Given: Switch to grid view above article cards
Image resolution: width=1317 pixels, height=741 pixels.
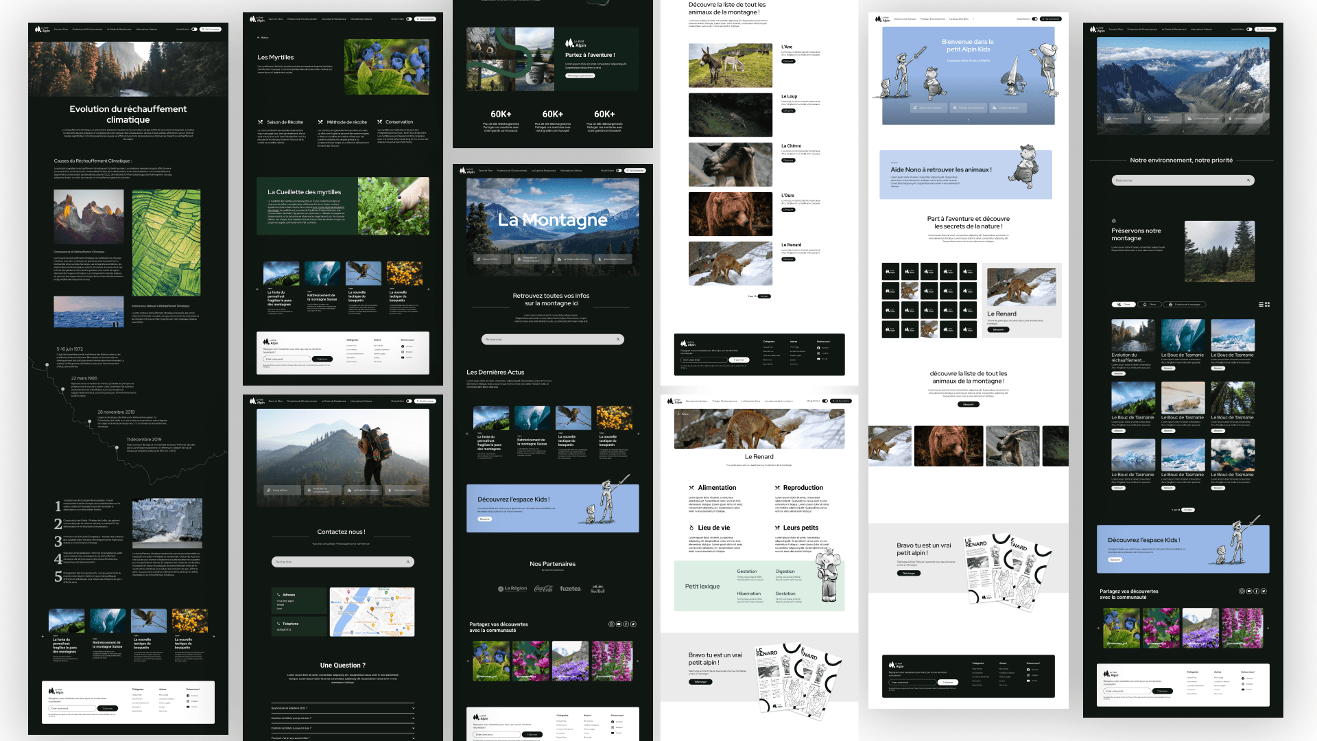Looking at the screenshot, I should click(1268, 304).
